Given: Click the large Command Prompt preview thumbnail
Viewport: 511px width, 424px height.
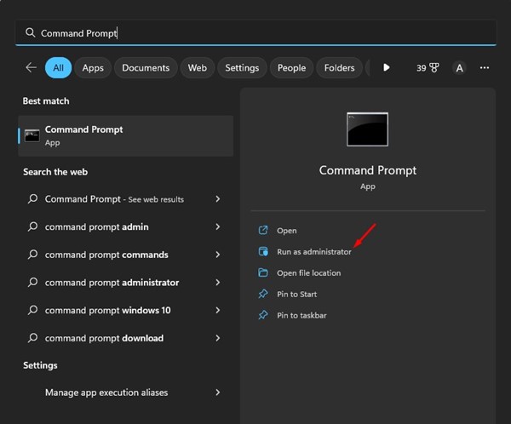Looking at the screenshot, I should pyautogui.click(x=368, y=129).
